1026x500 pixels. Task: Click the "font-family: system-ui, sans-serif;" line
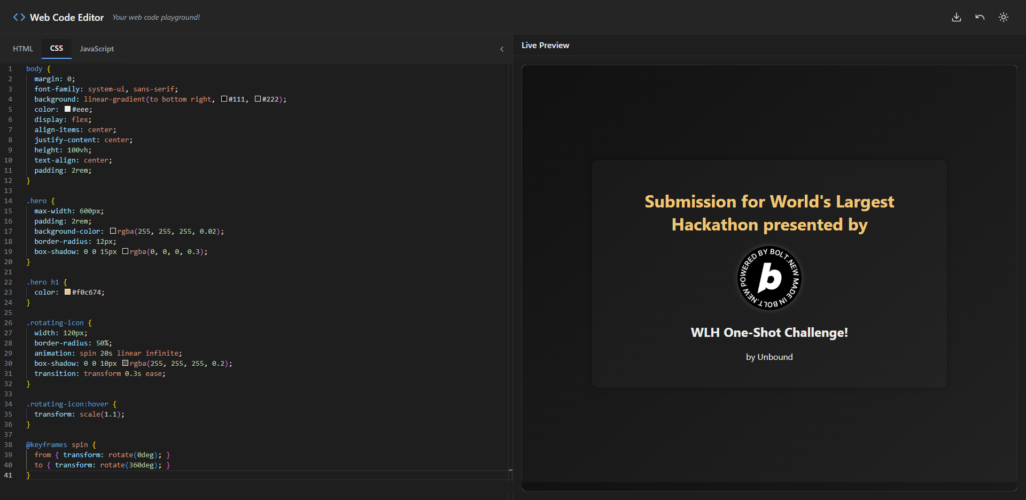pos(106,89)
